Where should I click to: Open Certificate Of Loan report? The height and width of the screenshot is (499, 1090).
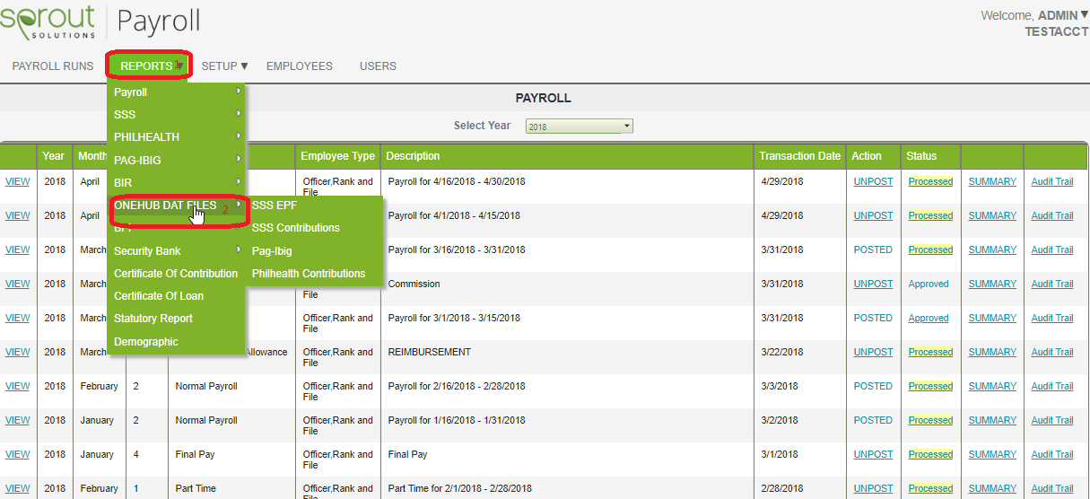coord(176,296)
